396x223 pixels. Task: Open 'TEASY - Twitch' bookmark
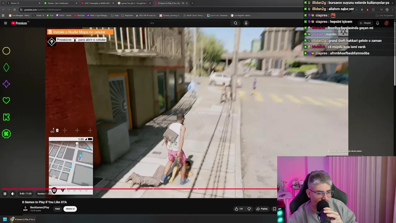[64, 15]
